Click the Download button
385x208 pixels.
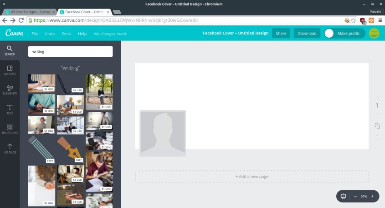point(307,33)
